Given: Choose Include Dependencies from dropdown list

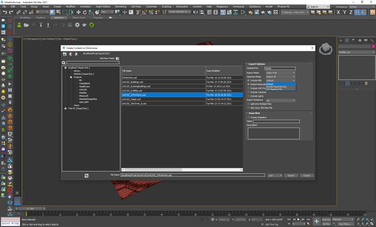Looking at the screenshot, I should pyautogui.click(x=276, y=87).
